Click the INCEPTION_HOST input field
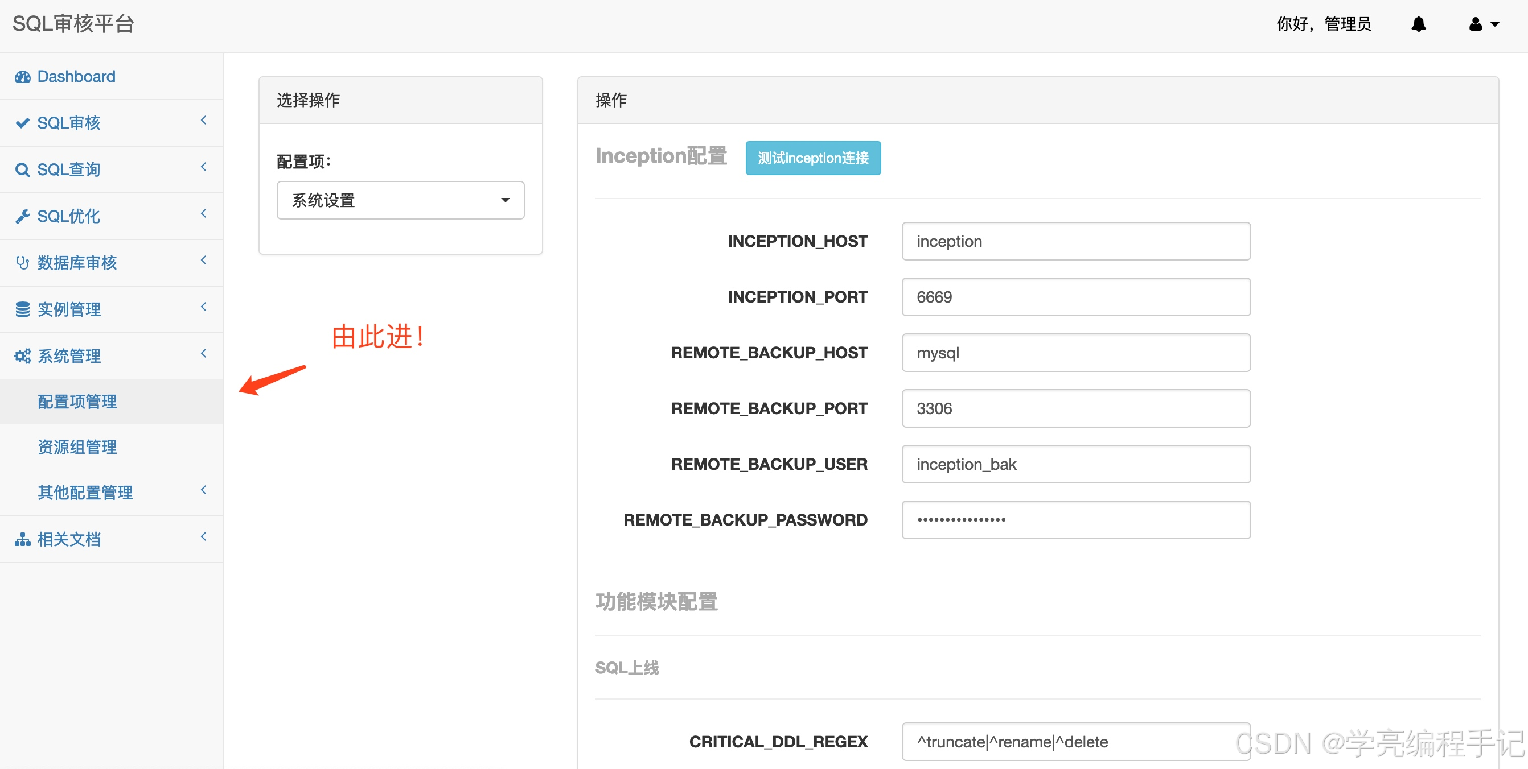 click(1075, 241)
